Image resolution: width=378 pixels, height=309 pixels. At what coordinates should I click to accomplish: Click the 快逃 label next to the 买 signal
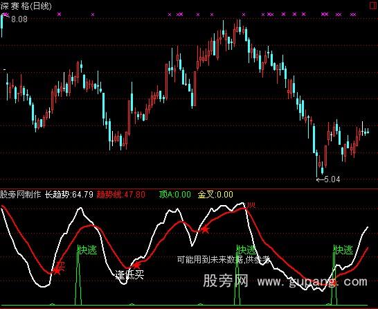88,250
